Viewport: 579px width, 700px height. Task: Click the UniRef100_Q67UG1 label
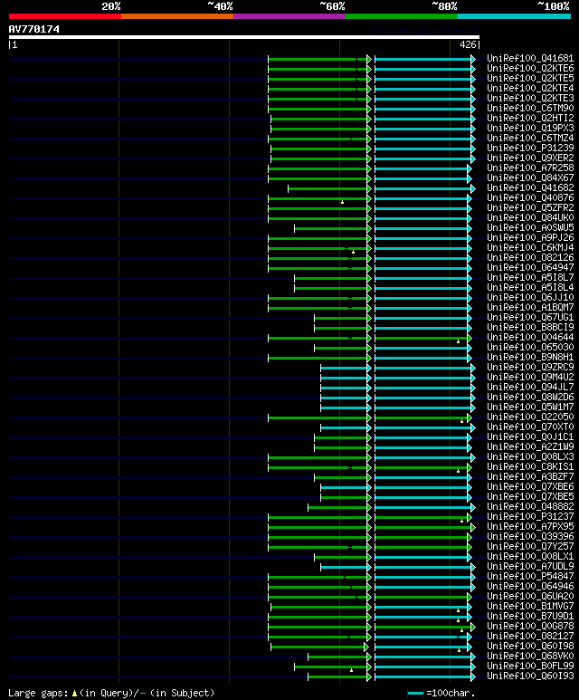tap(530, 318)
